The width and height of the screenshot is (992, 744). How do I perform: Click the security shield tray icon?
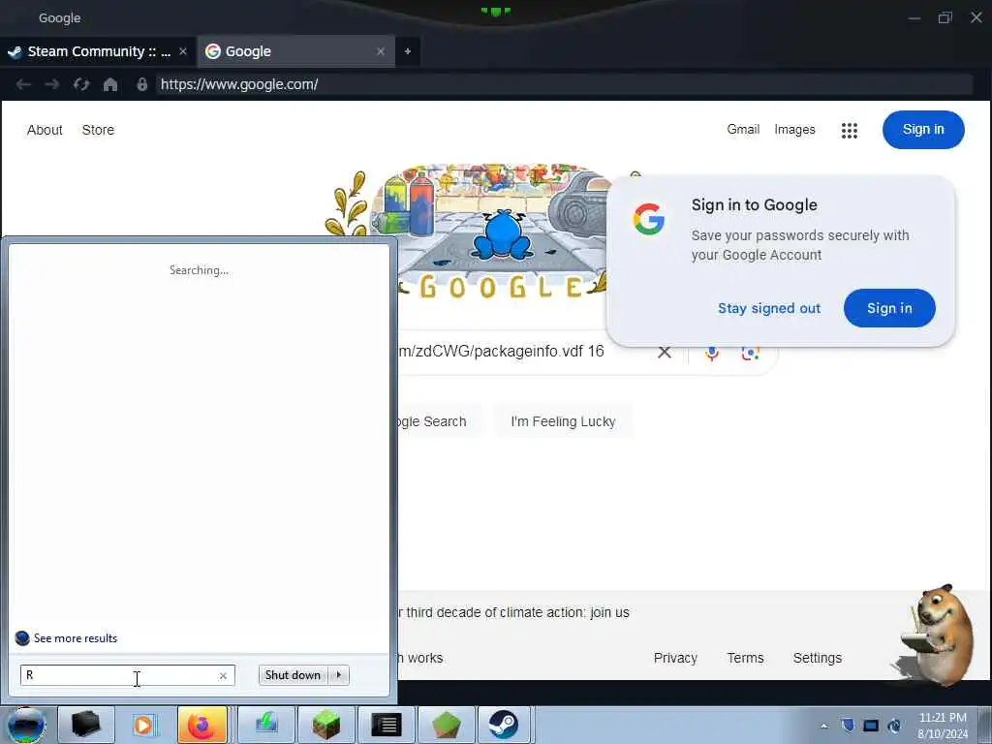(x=848, y=726)
